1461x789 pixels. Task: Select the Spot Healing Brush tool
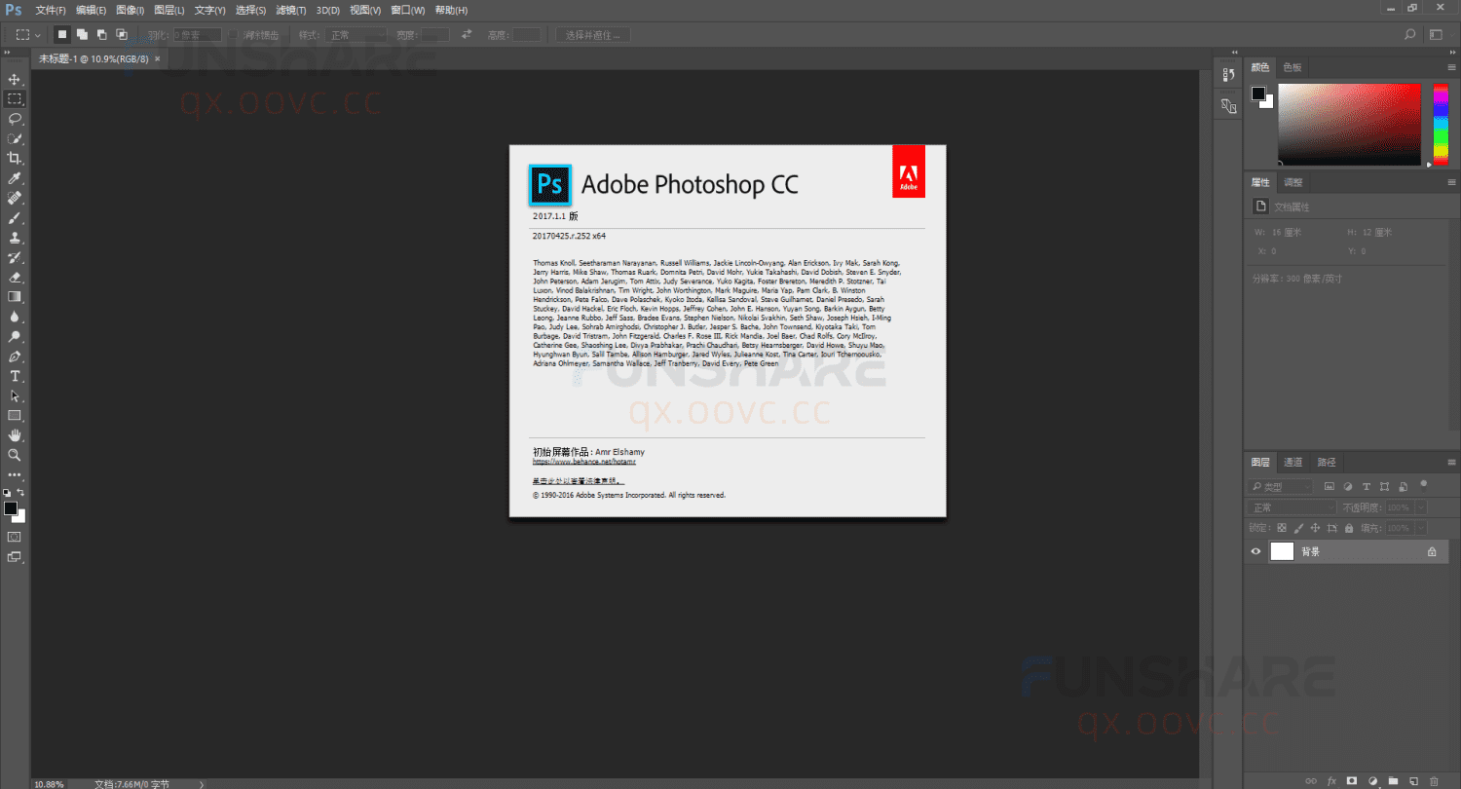(15, 198)
